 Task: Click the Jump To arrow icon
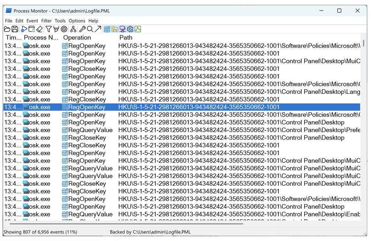click(x=98, y=29)
